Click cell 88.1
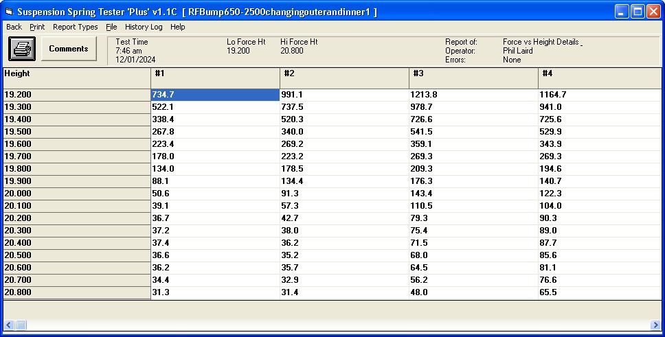 [x=215, y=181]
